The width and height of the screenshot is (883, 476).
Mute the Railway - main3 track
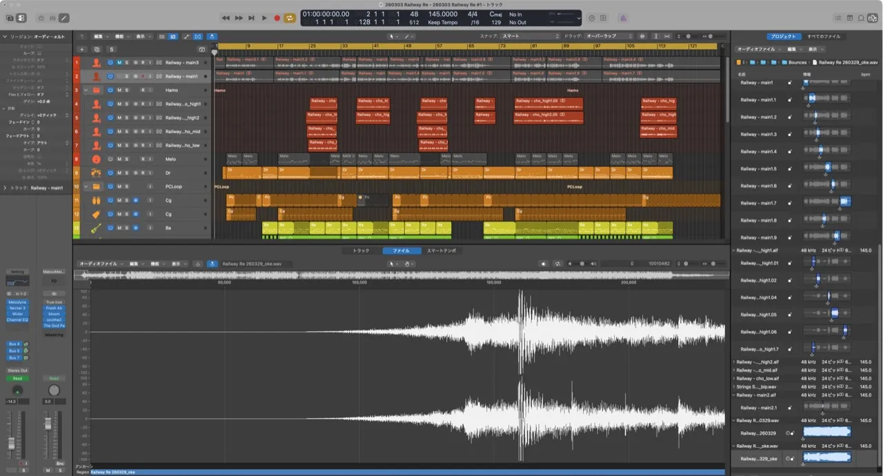(119, 63)
